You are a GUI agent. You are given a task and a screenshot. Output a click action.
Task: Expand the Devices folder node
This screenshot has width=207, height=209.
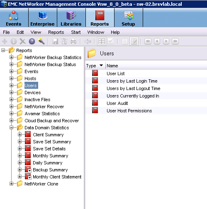(12, 93)
